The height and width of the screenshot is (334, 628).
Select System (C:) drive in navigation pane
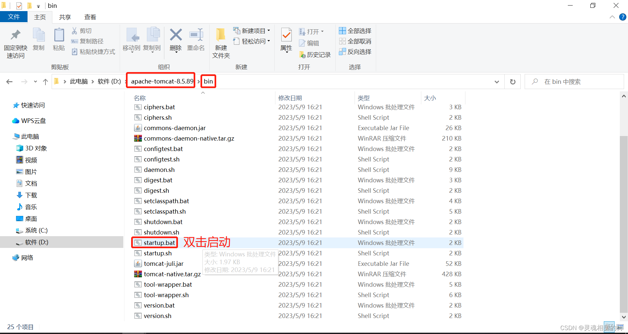click(32, 230)
